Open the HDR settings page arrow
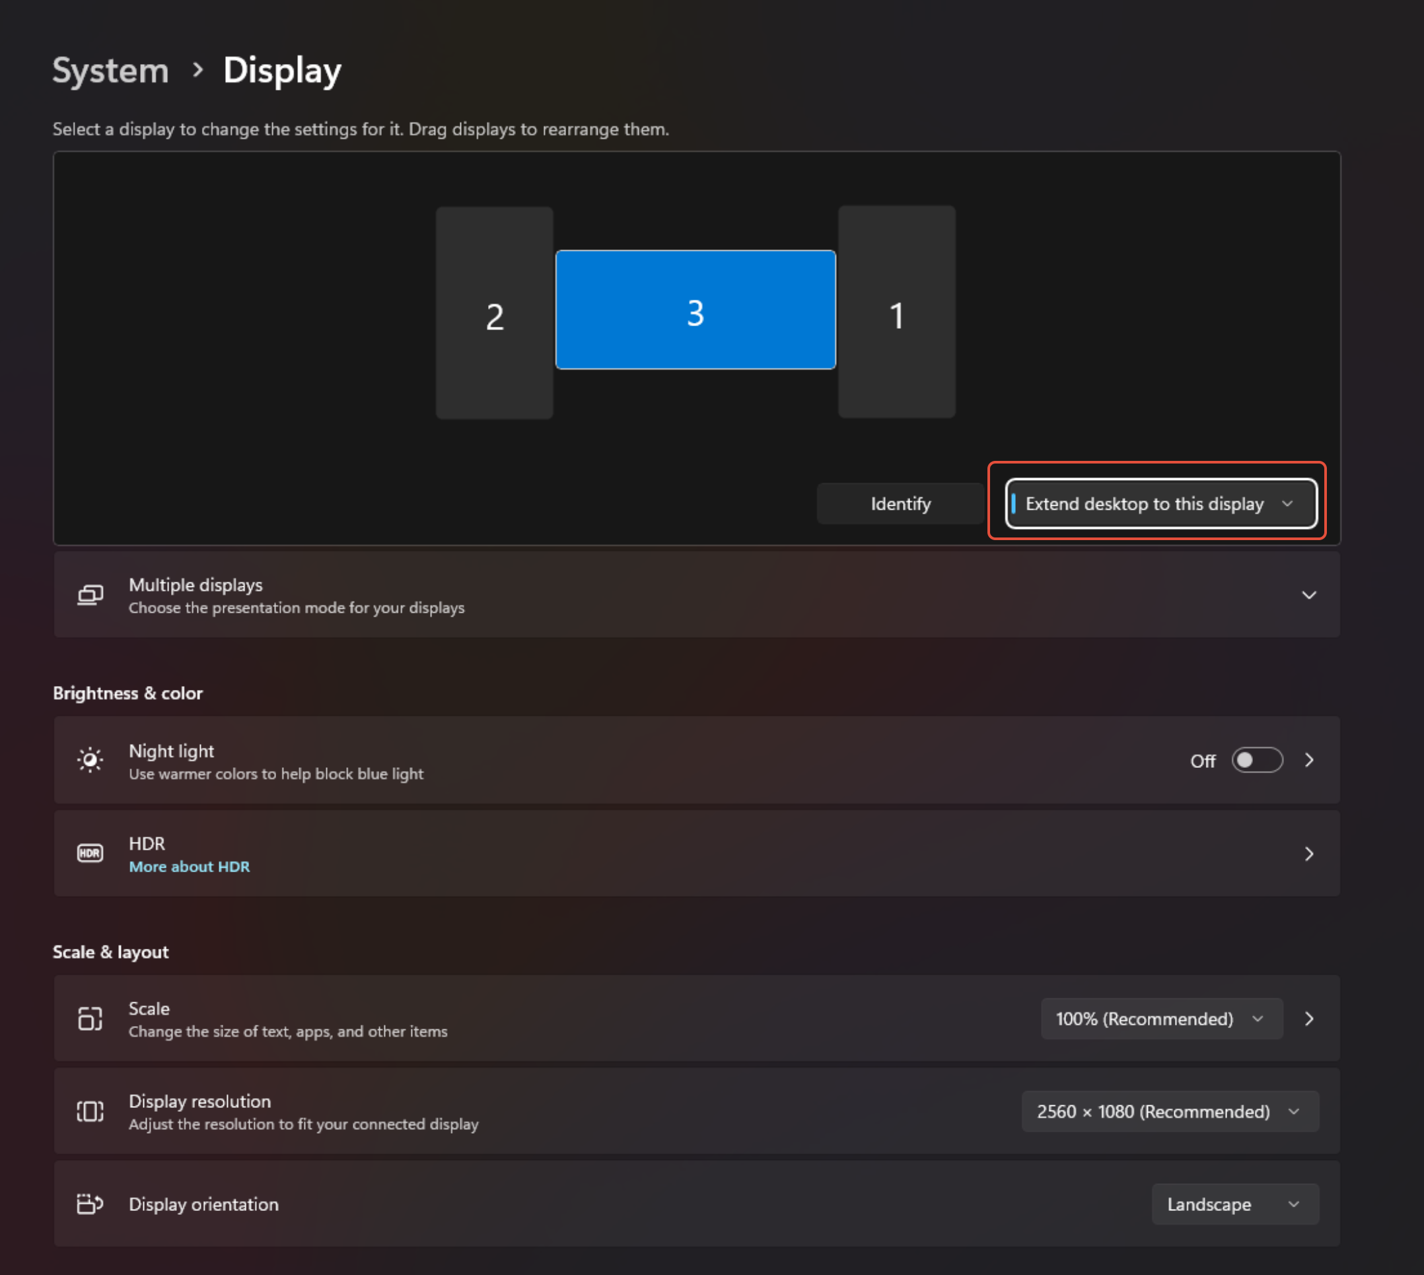 pos(1309,853)
